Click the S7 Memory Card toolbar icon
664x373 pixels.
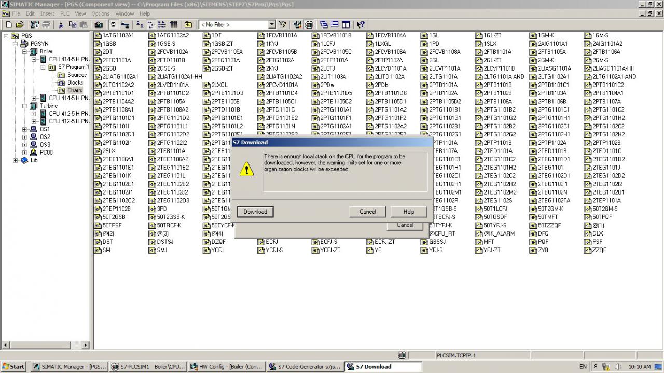pos(46,24)
